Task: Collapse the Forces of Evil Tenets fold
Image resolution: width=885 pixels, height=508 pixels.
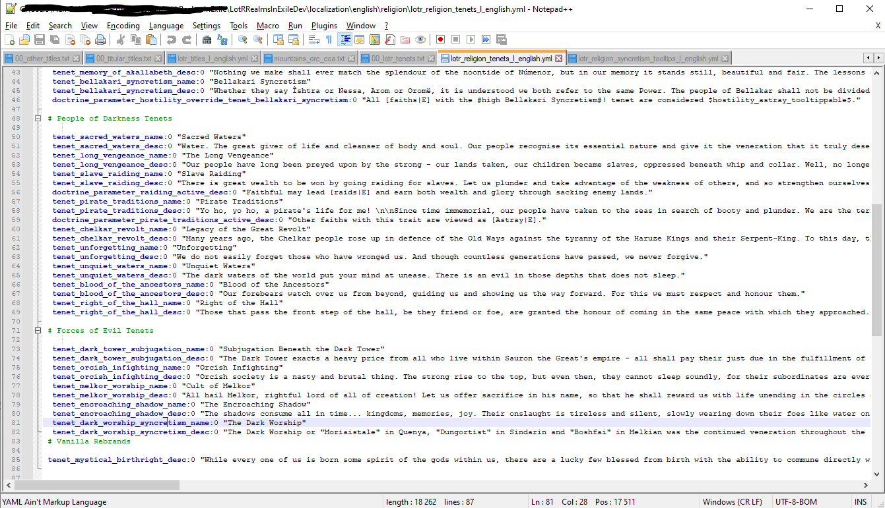Action: [x=38, y=331]
